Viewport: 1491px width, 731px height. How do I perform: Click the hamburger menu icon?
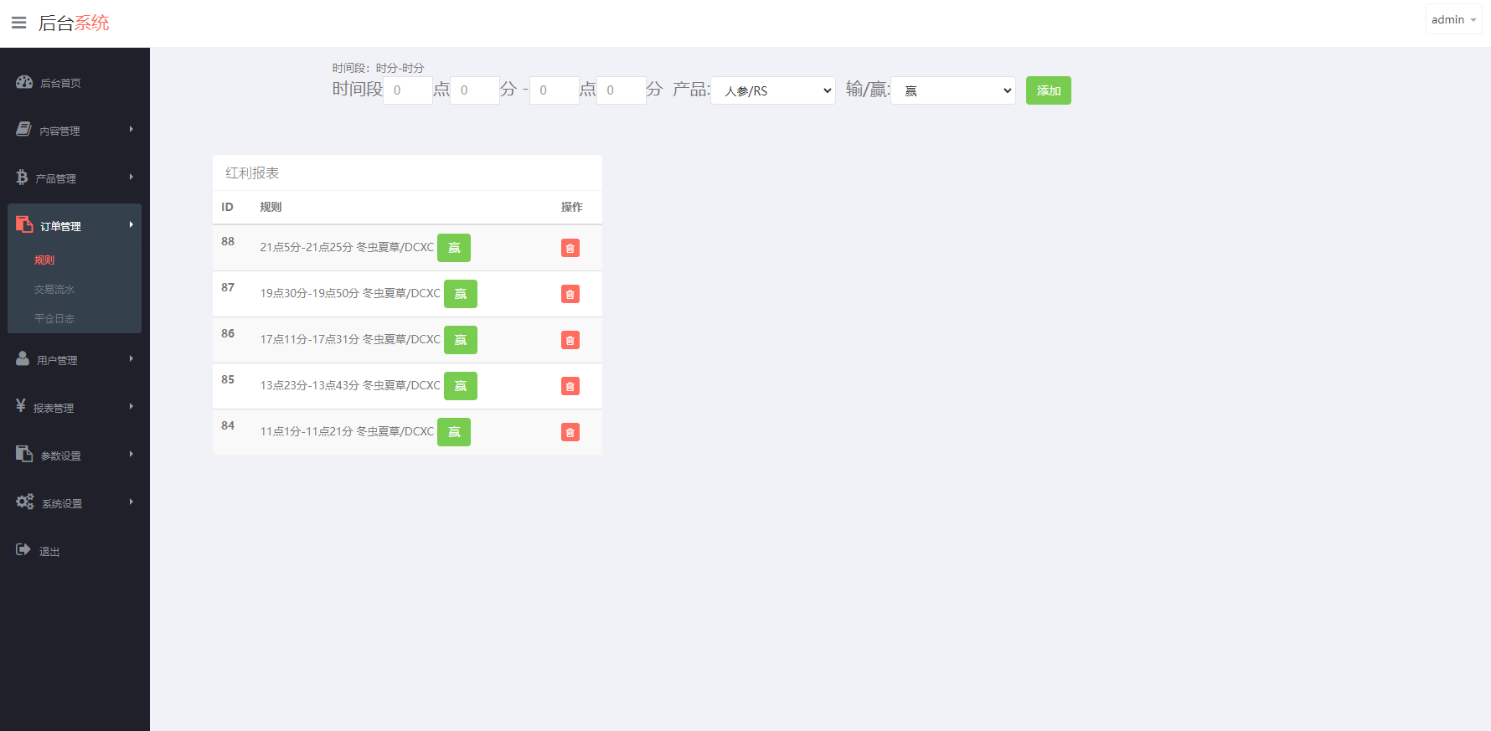coord(18,23)
